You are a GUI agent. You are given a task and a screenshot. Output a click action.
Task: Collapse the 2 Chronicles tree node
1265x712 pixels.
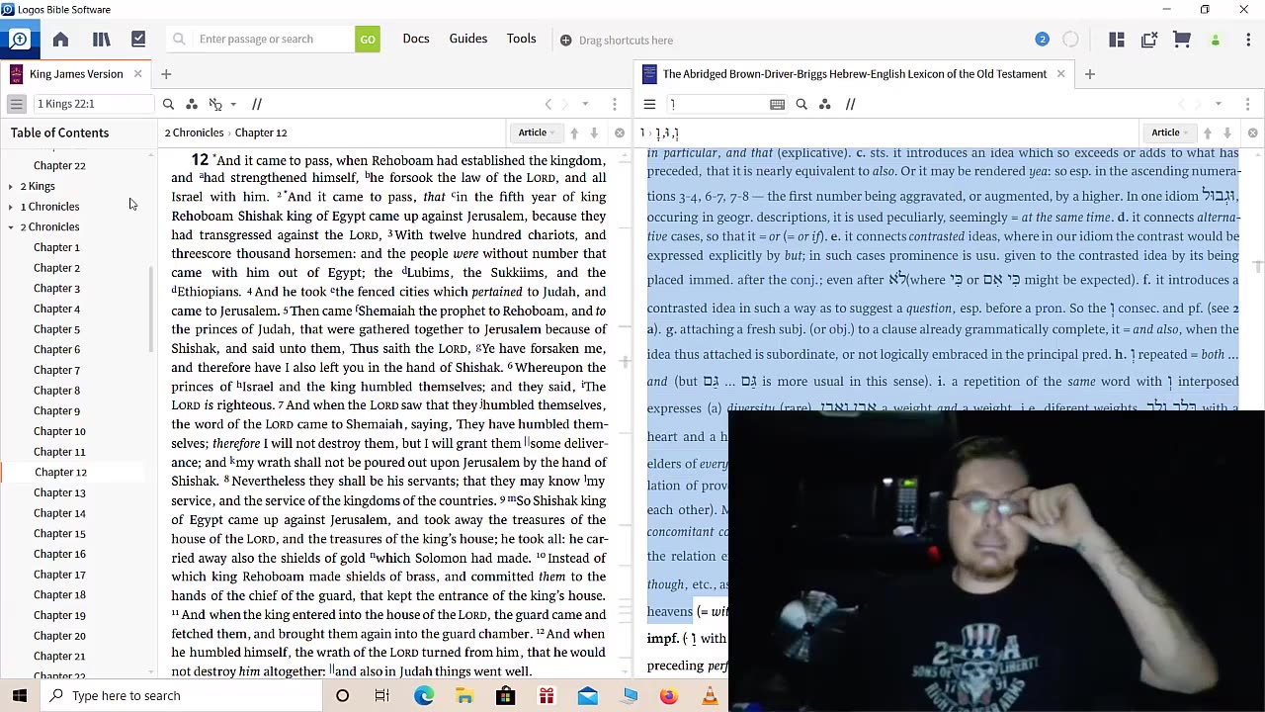point(10,227)
